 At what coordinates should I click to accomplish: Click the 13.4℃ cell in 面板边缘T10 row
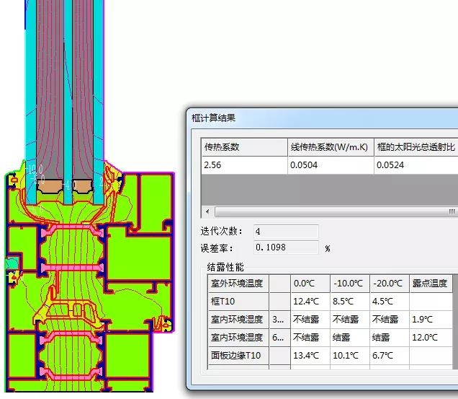[310, 356]
